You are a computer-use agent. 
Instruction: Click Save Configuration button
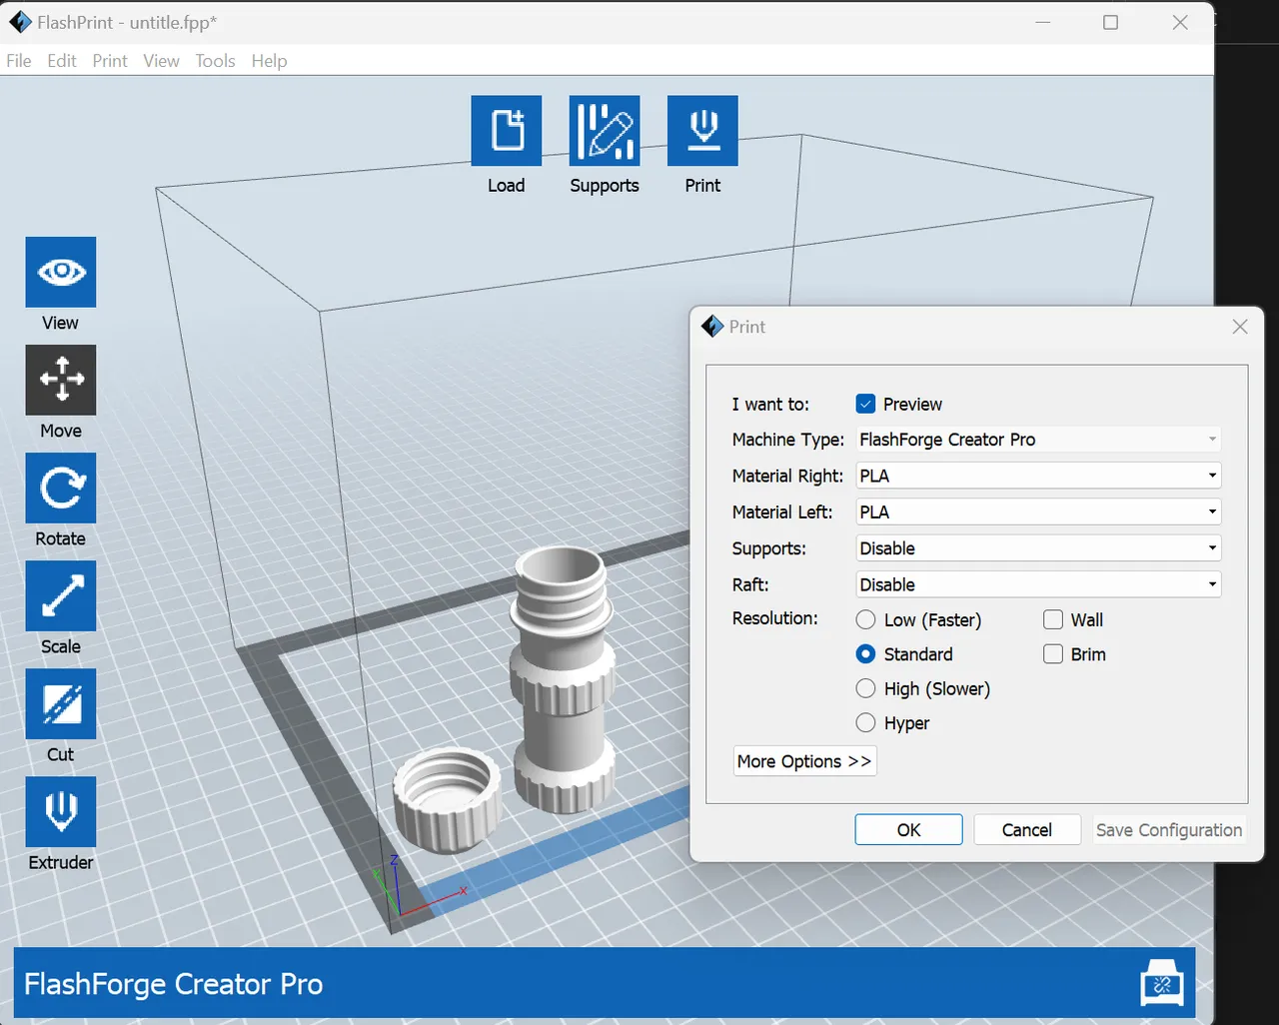click(x=1169, y=830)
